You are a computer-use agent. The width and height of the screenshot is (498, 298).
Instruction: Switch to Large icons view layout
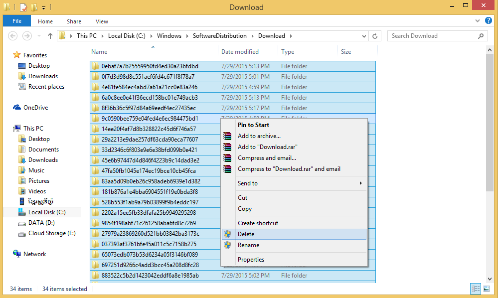coord(487,289)
